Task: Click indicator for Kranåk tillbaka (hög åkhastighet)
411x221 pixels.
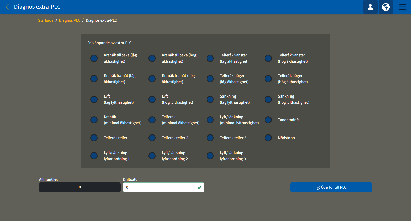Action: click(x=152, y=58)
